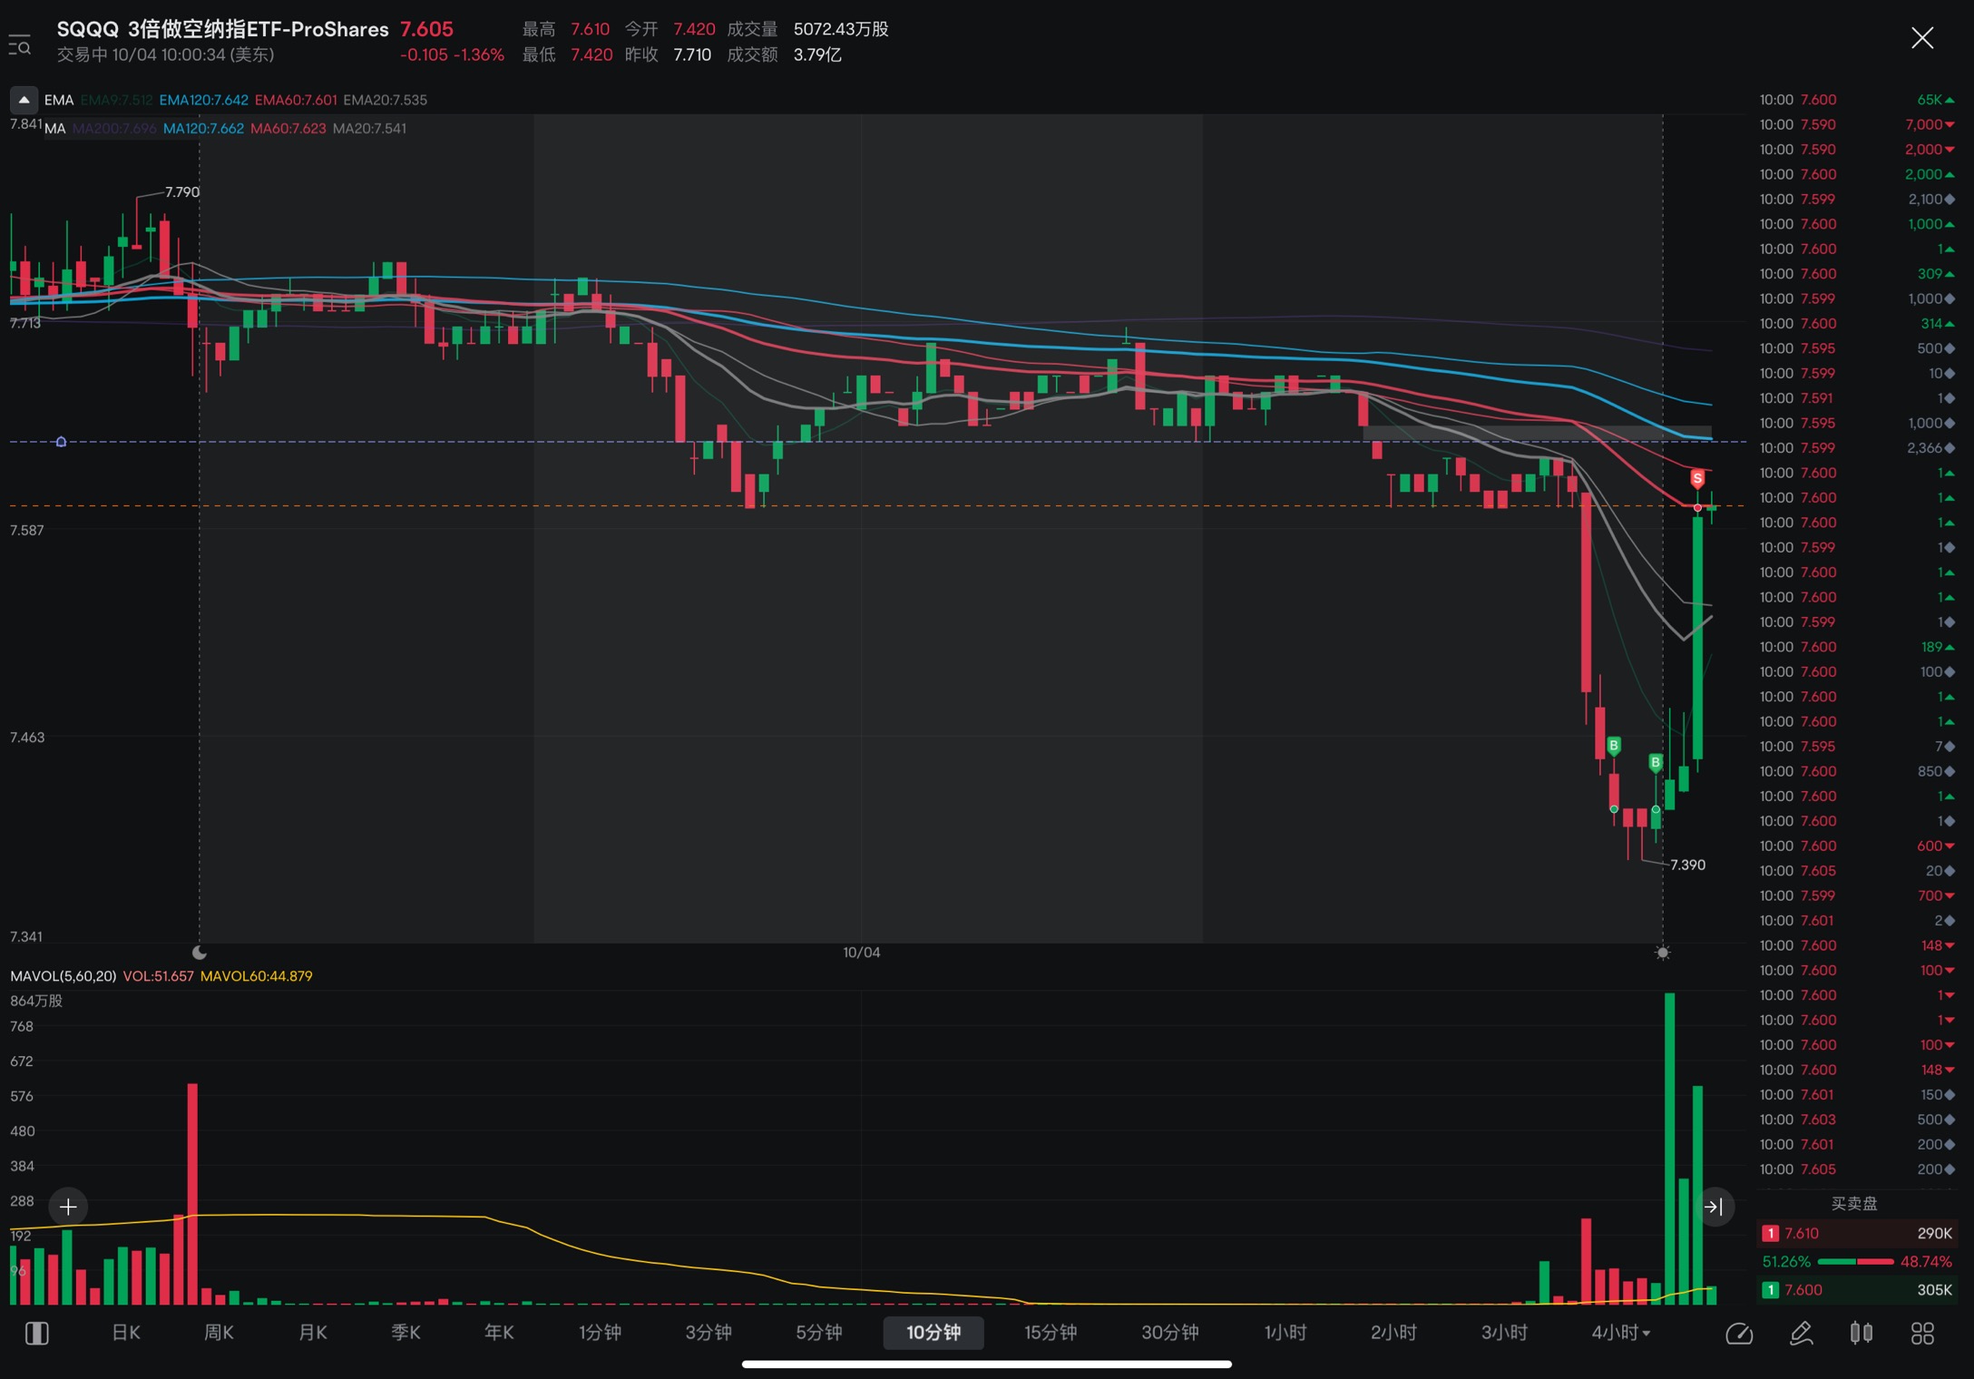This screenshot has height=1379, width=1974.
Task: Select the drawing pencil tool
Action: [x=1801, y=1333]
